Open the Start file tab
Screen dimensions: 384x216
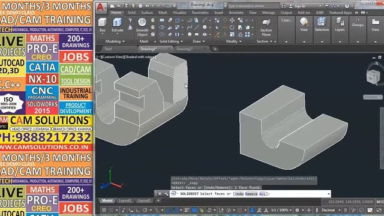108,49
